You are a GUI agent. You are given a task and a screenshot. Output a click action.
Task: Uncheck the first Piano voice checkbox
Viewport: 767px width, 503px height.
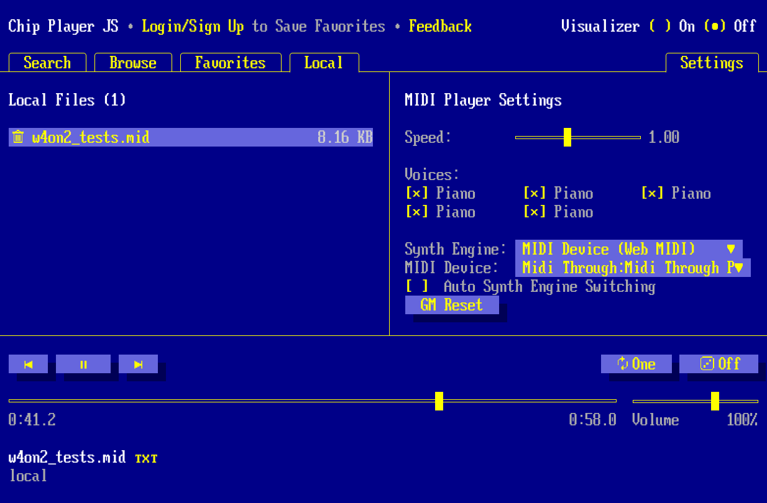click(416, 193)
